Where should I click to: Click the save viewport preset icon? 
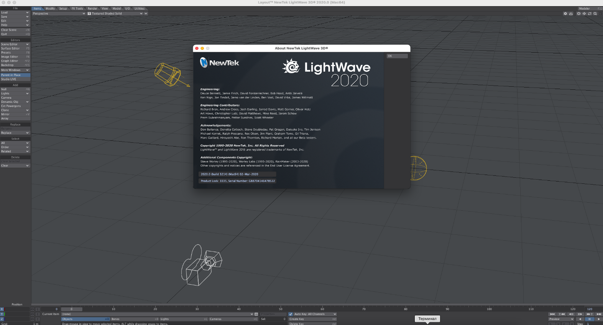coord(571,13)
